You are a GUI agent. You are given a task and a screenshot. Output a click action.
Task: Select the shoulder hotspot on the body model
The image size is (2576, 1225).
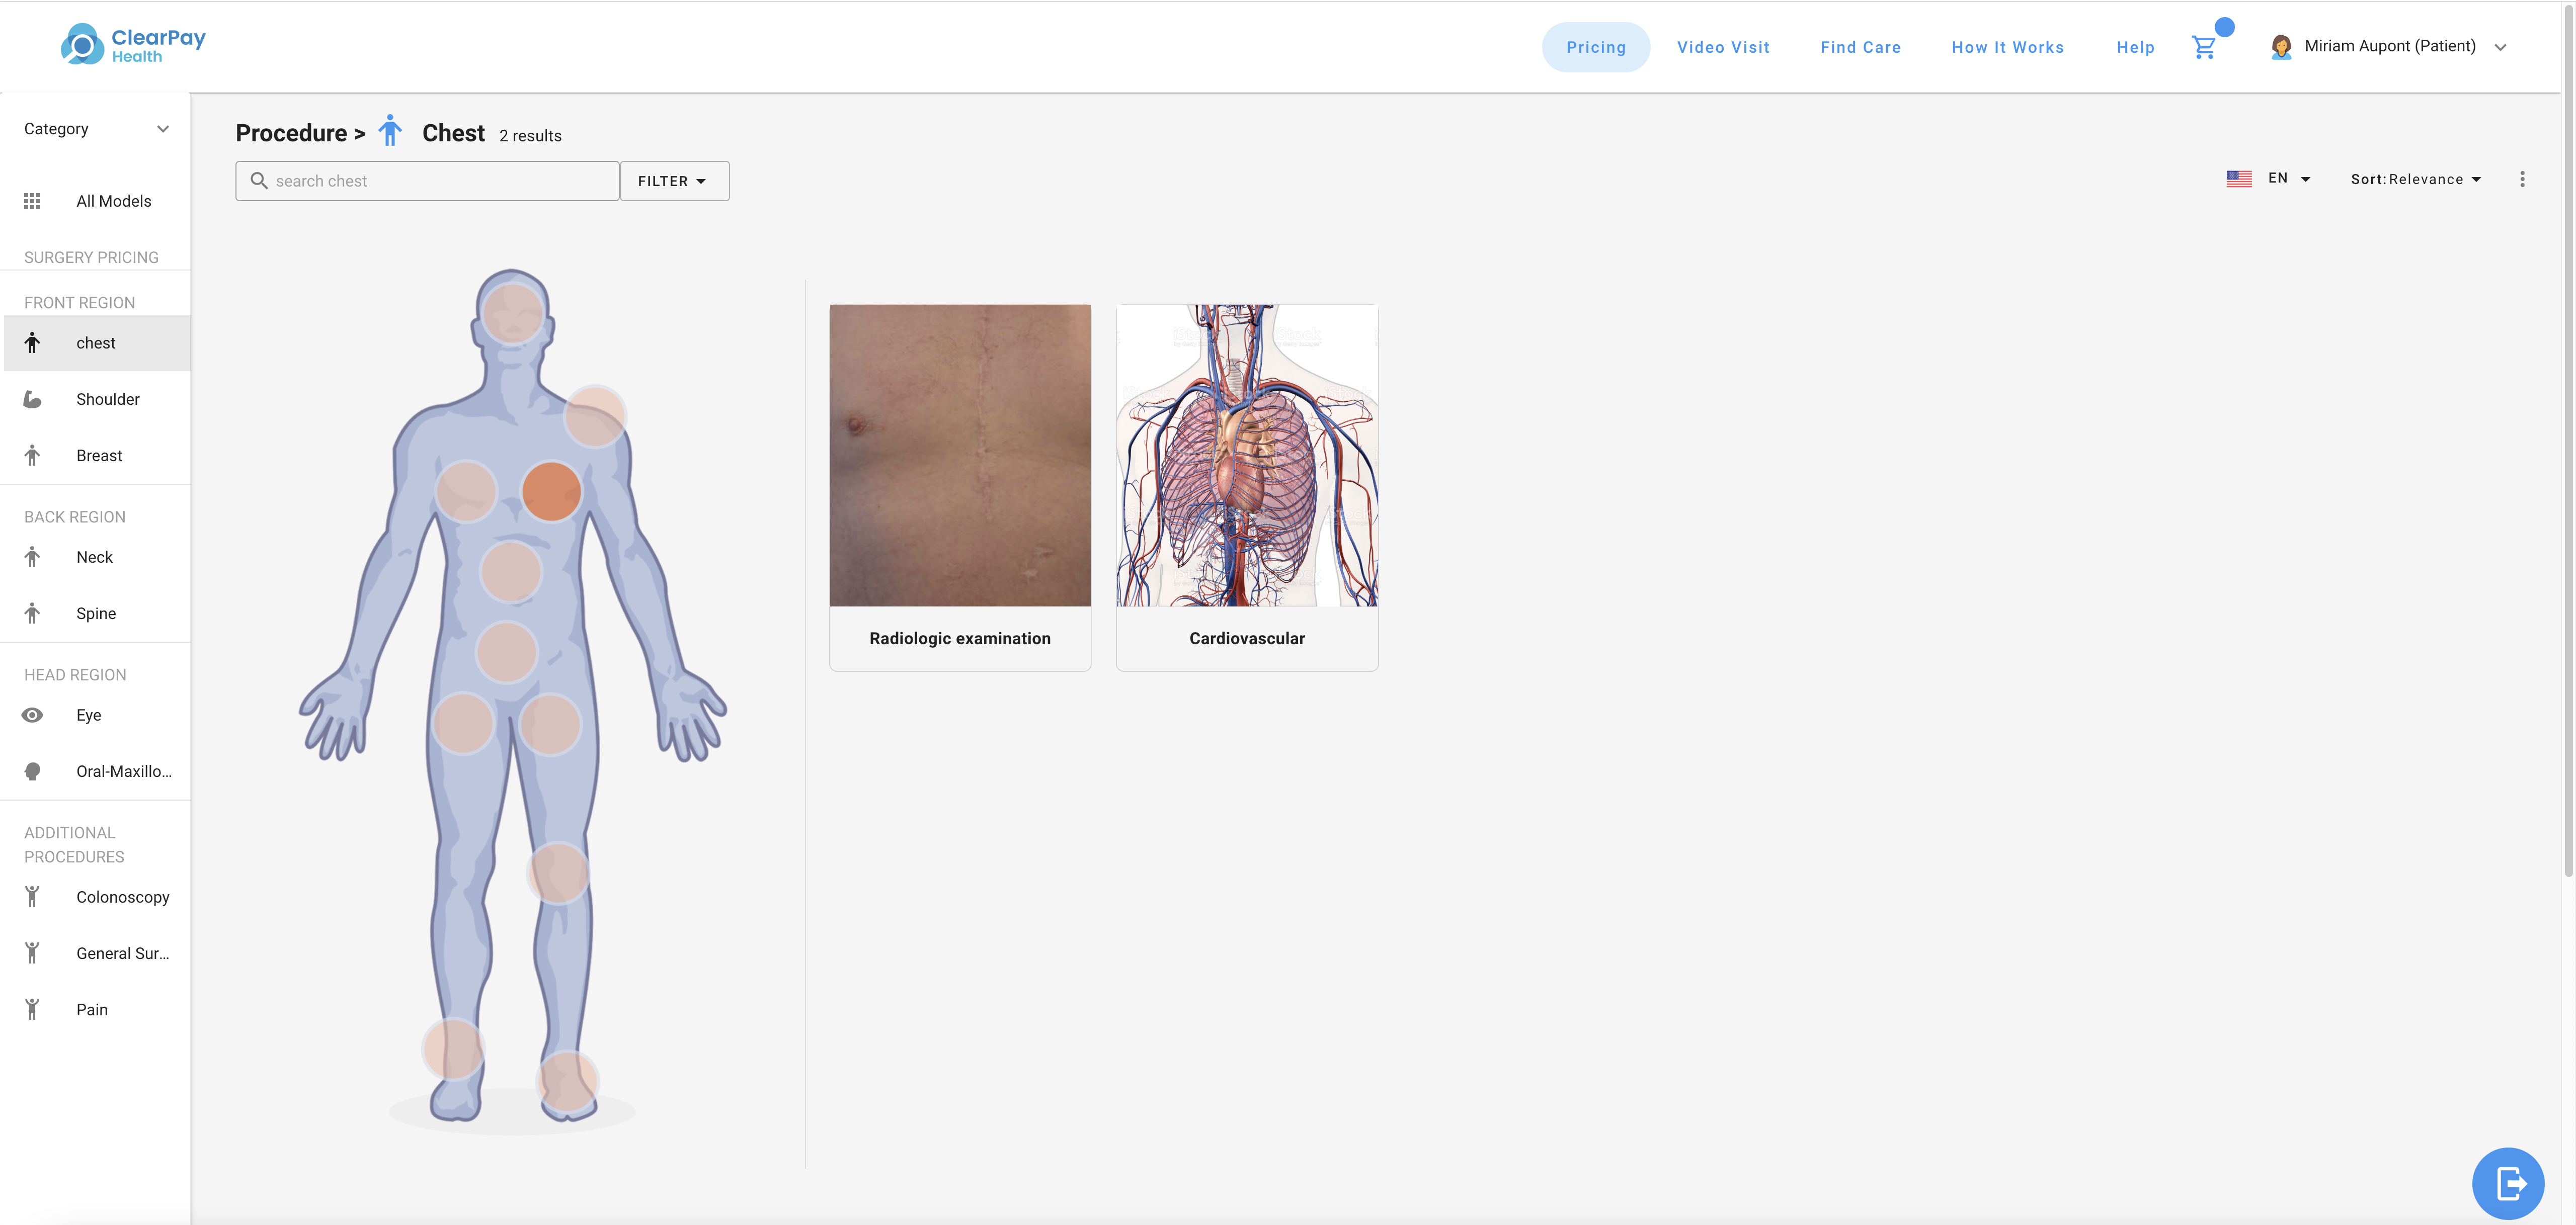click(595, 416)
